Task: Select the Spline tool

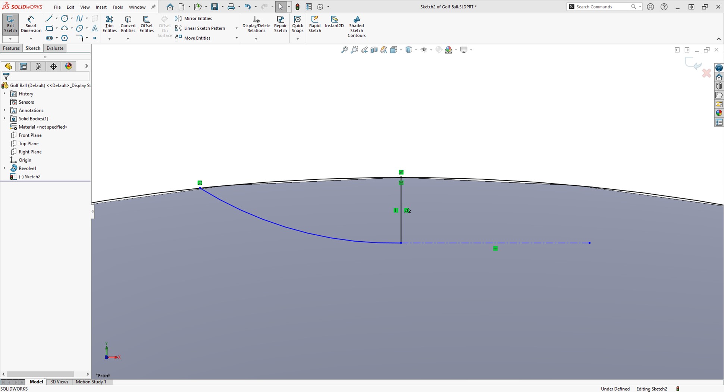Action: point(79,18)
